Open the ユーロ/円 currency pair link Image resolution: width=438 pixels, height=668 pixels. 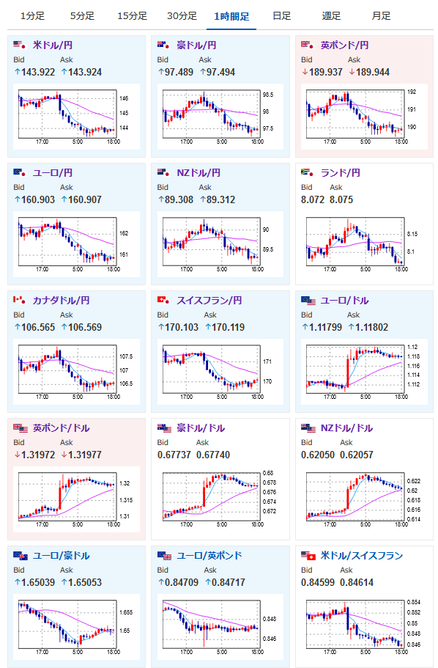(x=52, y=172)
